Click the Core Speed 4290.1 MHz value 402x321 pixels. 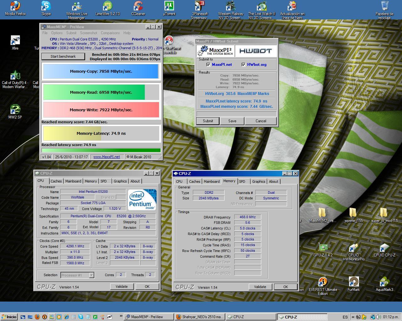coord(75,246)
